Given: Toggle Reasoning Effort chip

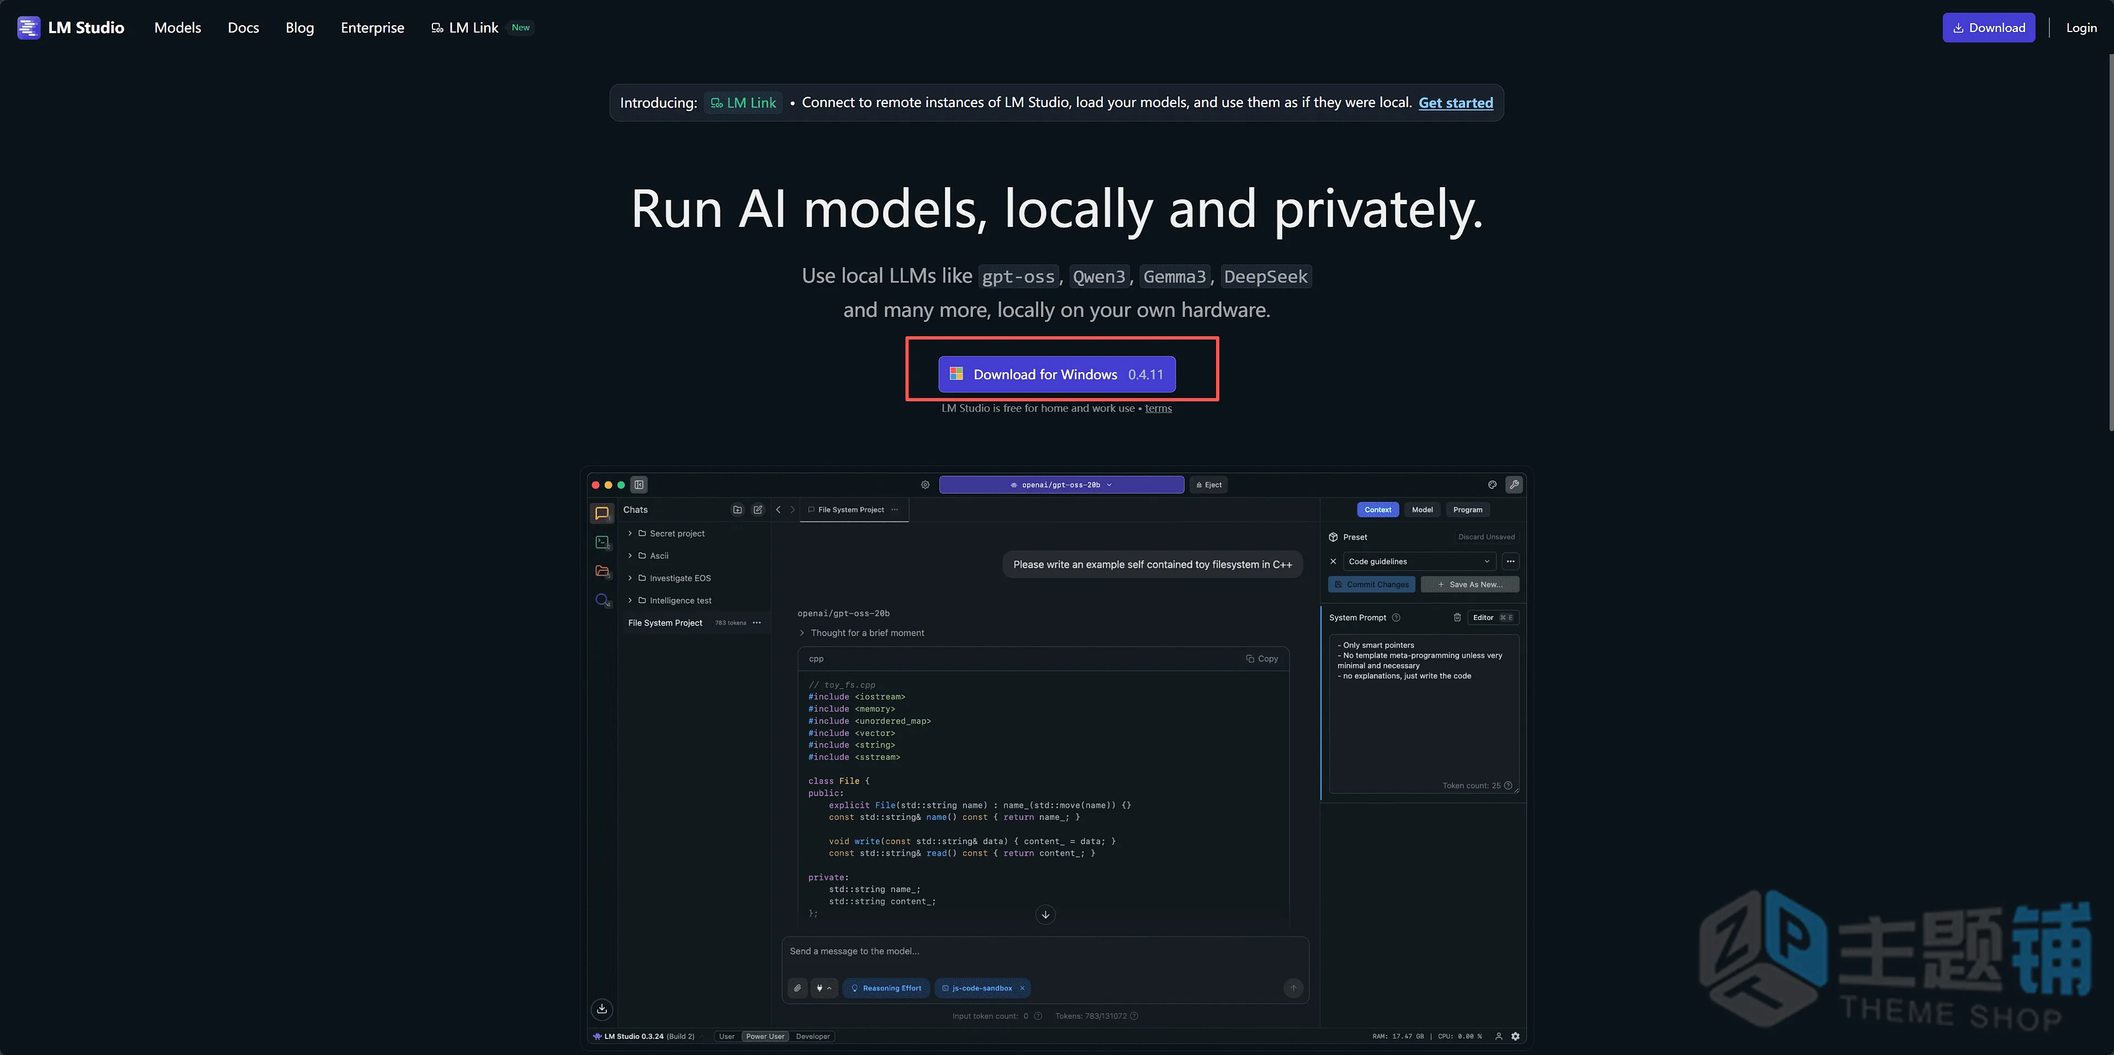Looking at the screenshot, I should [x=886, y=989].
